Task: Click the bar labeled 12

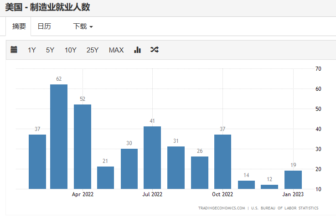Action: 269,187
